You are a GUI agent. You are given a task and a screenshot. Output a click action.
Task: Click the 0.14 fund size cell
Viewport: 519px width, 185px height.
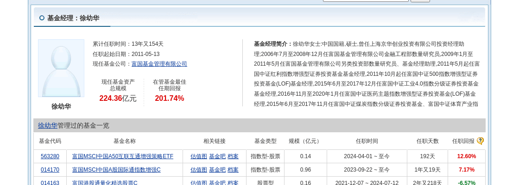pyautogui.click(x=305, y=156)
